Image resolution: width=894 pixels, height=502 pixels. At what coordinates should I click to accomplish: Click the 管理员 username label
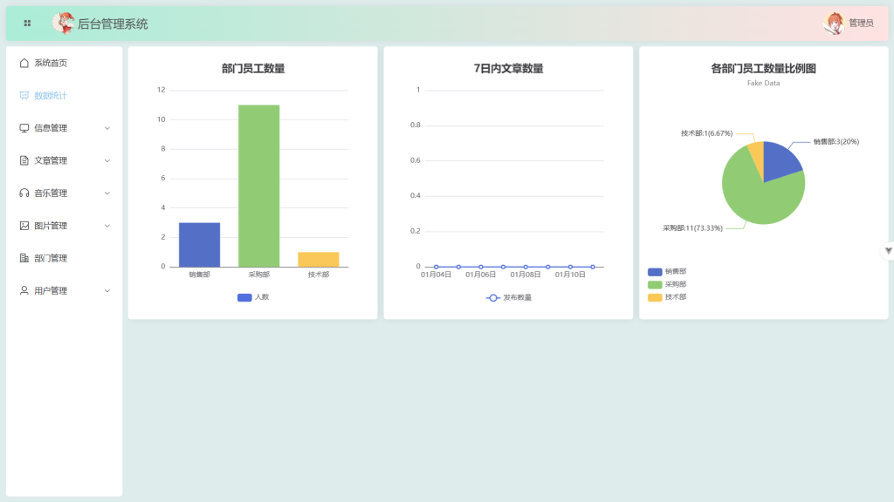(861, 24)
